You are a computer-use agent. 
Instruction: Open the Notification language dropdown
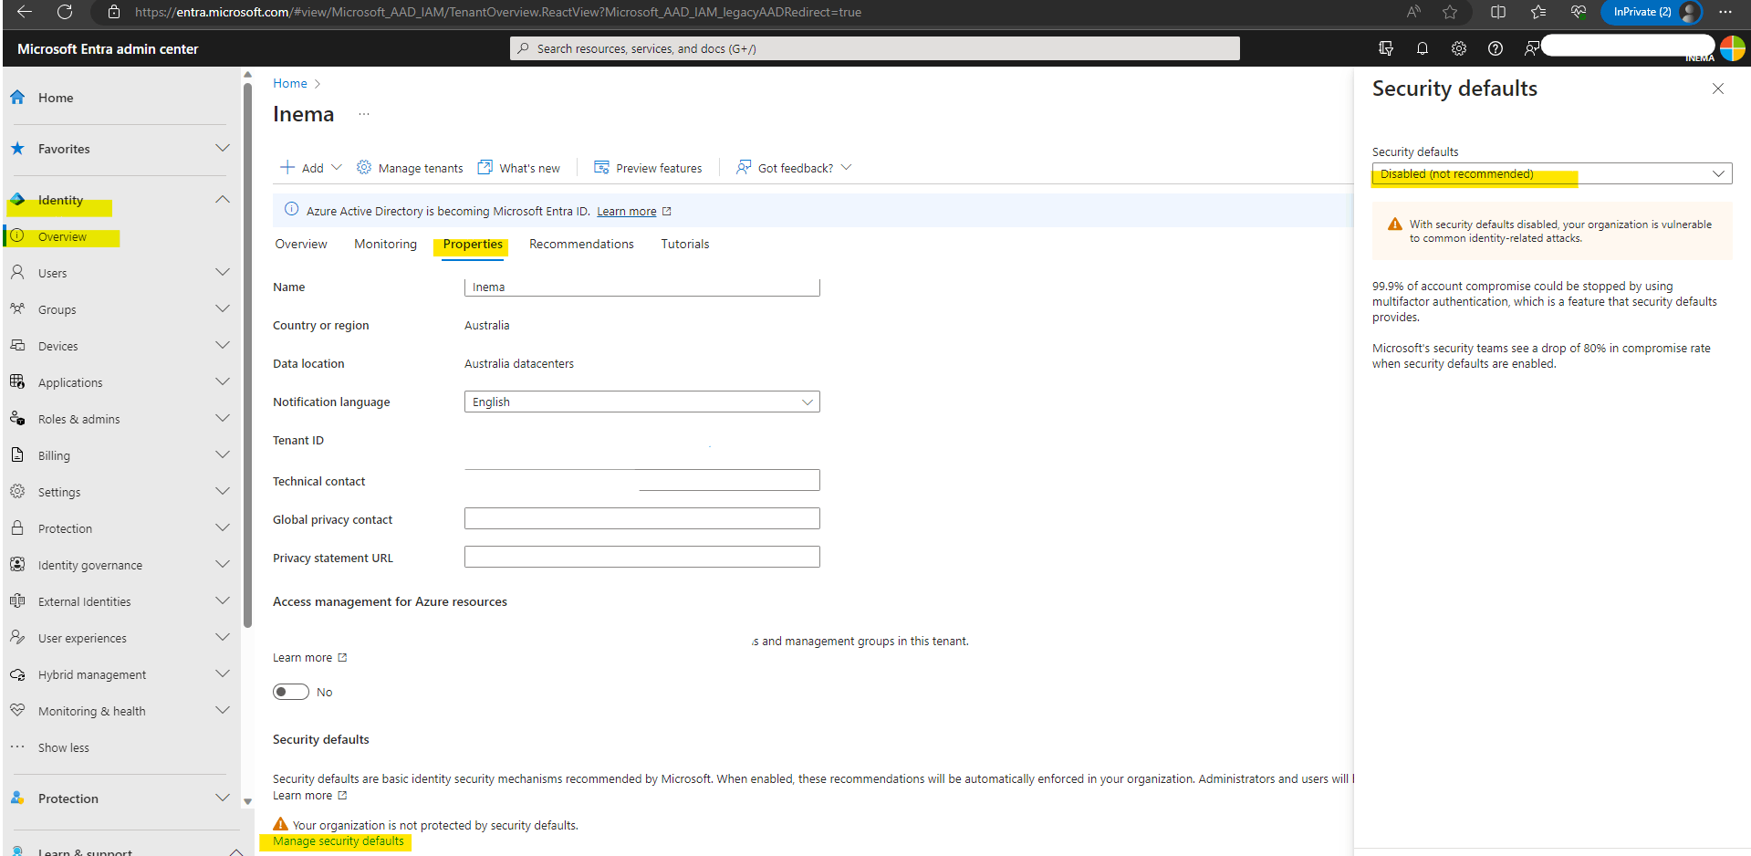[641, 402]
